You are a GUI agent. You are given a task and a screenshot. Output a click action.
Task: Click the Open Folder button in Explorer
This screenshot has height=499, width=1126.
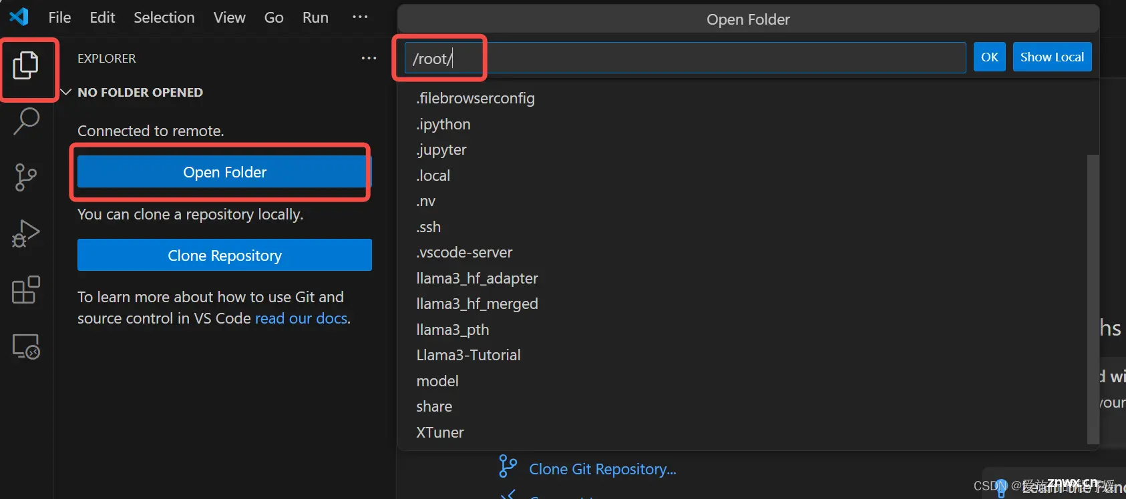[x=224, y=172]
